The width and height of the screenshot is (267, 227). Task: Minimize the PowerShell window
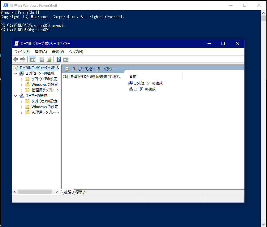[x=231, y=5]
